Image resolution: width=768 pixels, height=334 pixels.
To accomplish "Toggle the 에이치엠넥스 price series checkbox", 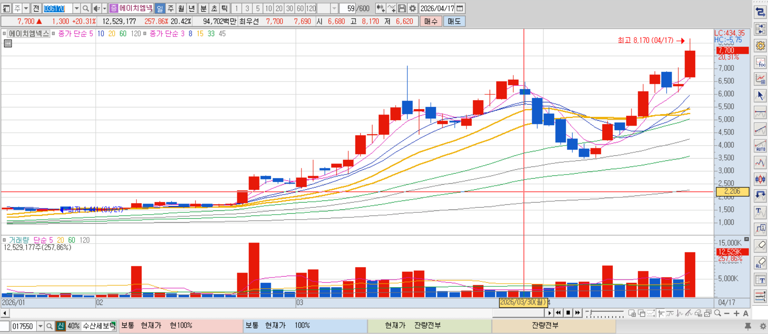I will pyautogui.click(x=4, y=33).
